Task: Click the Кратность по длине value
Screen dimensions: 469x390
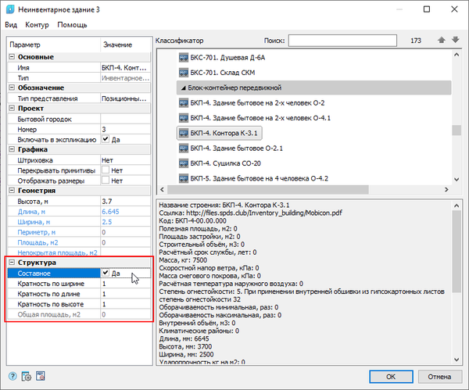Action: (125, 294)
